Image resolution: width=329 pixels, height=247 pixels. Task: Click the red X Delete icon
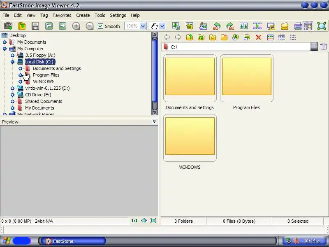click(259, 37)
